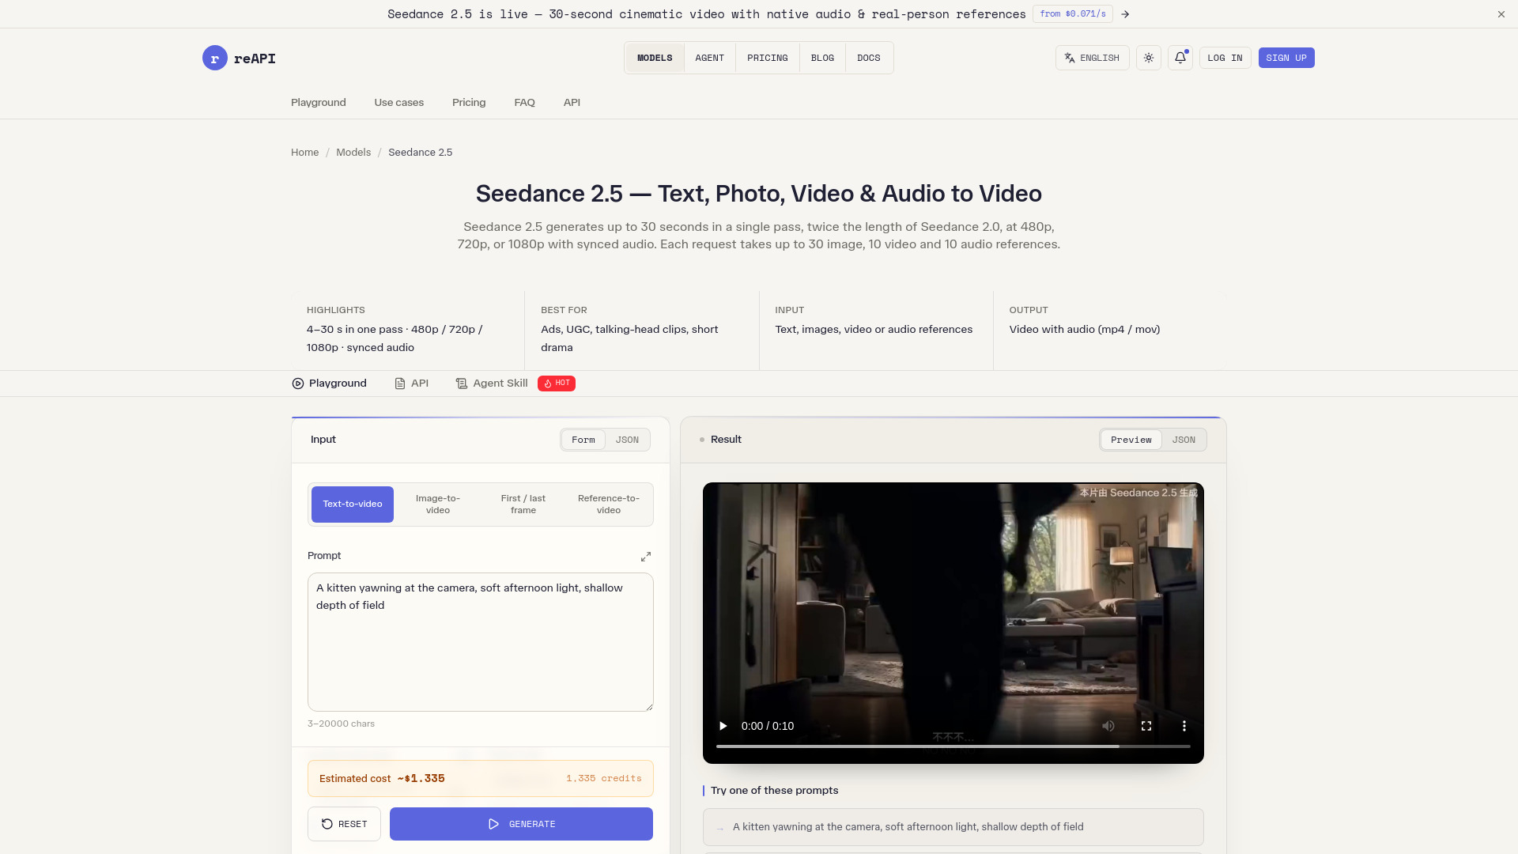The height and width of the screenshot is (854, 1518).
Task: Enter video fullscreen mode
Action: click(x=1146, y=726)
